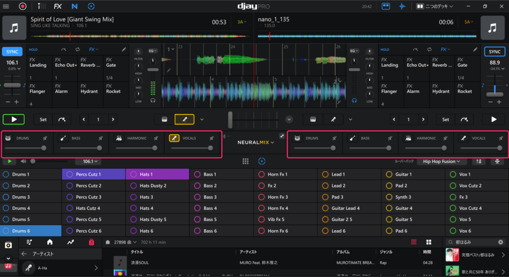Select the right deck bass guitar icon
Screen dimensions: 509x277
point(351,138)
